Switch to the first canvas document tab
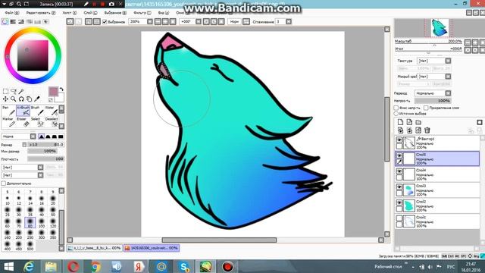The height and width of the screenshot is (273, 485). [x=94, y=248]
